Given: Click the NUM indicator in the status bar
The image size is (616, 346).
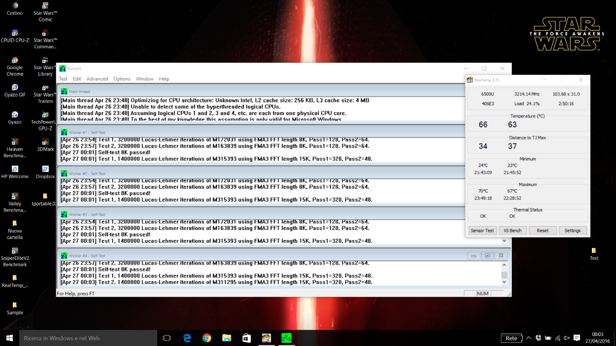Looking at the screenshot, I should click(483, 293).
